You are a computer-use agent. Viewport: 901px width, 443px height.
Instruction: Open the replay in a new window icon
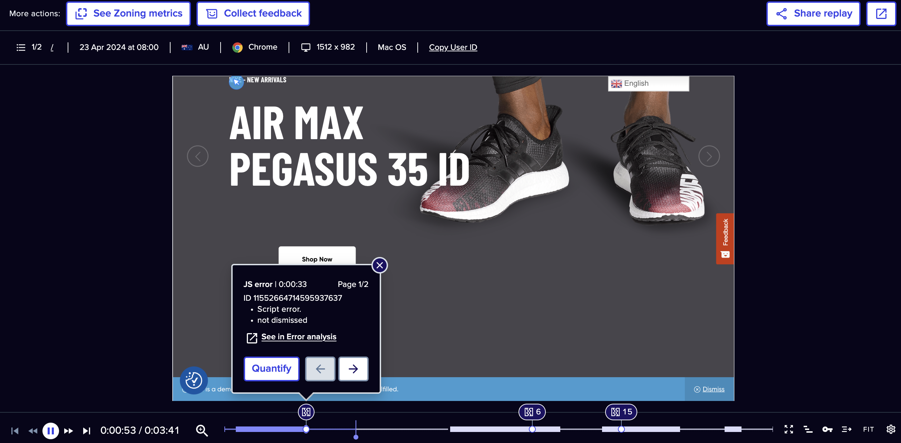(x=881, y=14)
